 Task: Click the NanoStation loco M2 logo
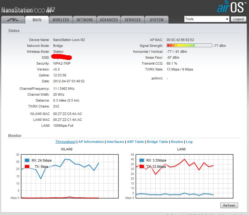point(28,10)
